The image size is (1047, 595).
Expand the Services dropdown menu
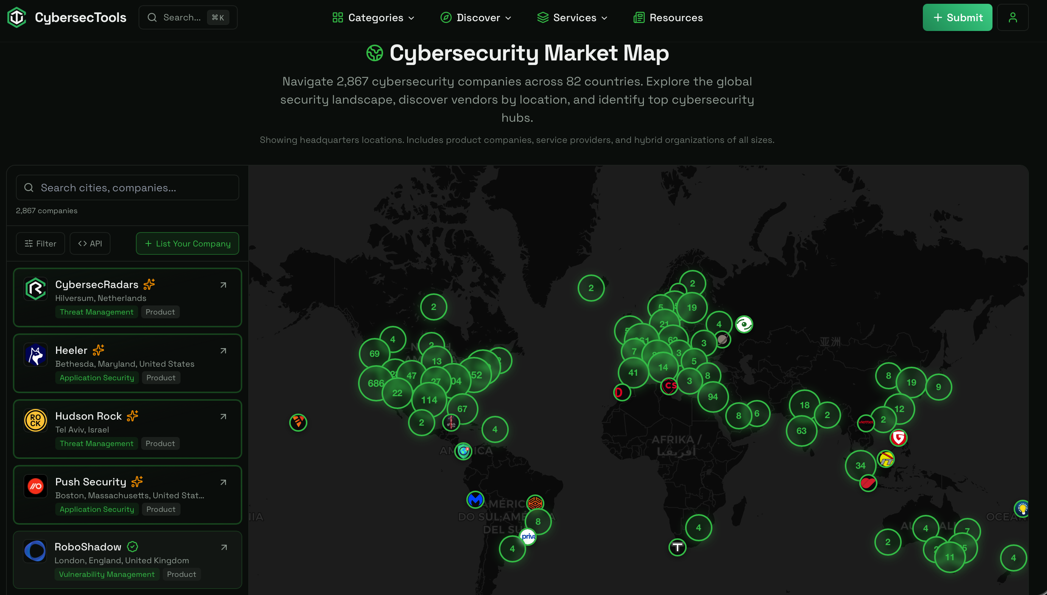pyautogui.click(x=572, y=17)
